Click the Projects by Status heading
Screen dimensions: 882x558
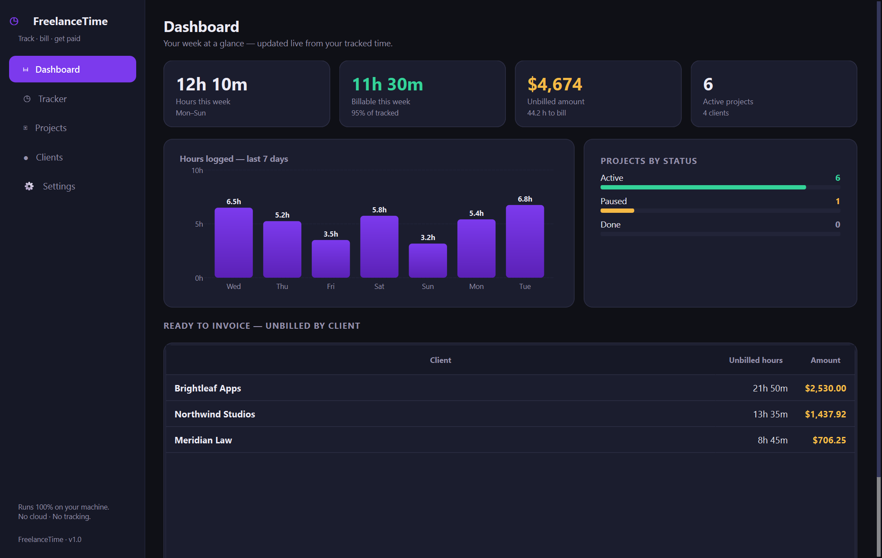coord(649,161)
